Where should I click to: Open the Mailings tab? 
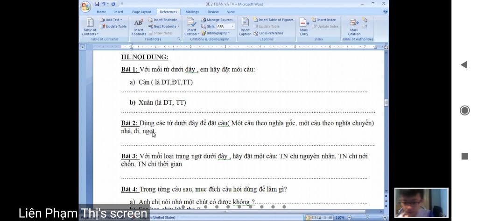tap(192, 12)
